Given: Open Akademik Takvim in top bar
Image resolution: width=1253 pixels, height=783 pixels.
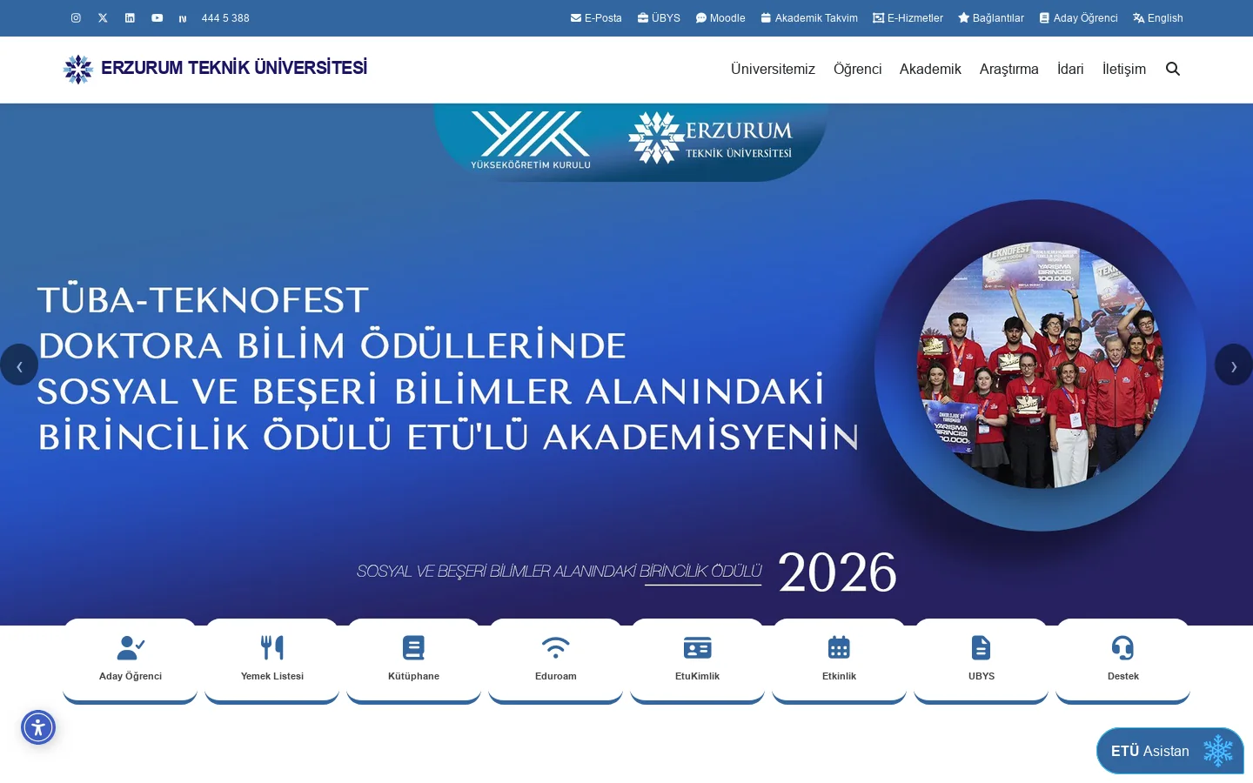Looking at the screenshot, I should point(809,18).
